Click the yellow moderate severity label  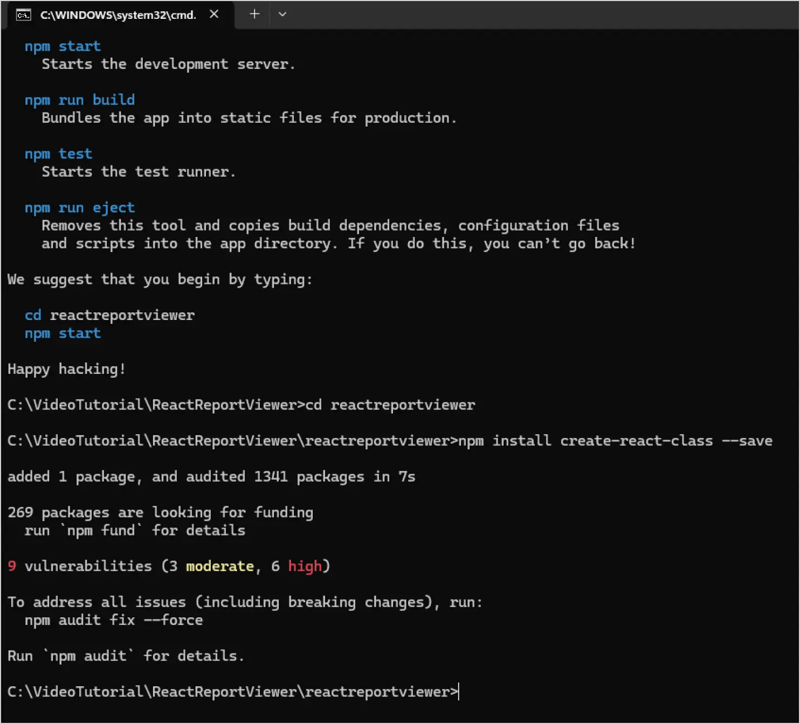219,566
